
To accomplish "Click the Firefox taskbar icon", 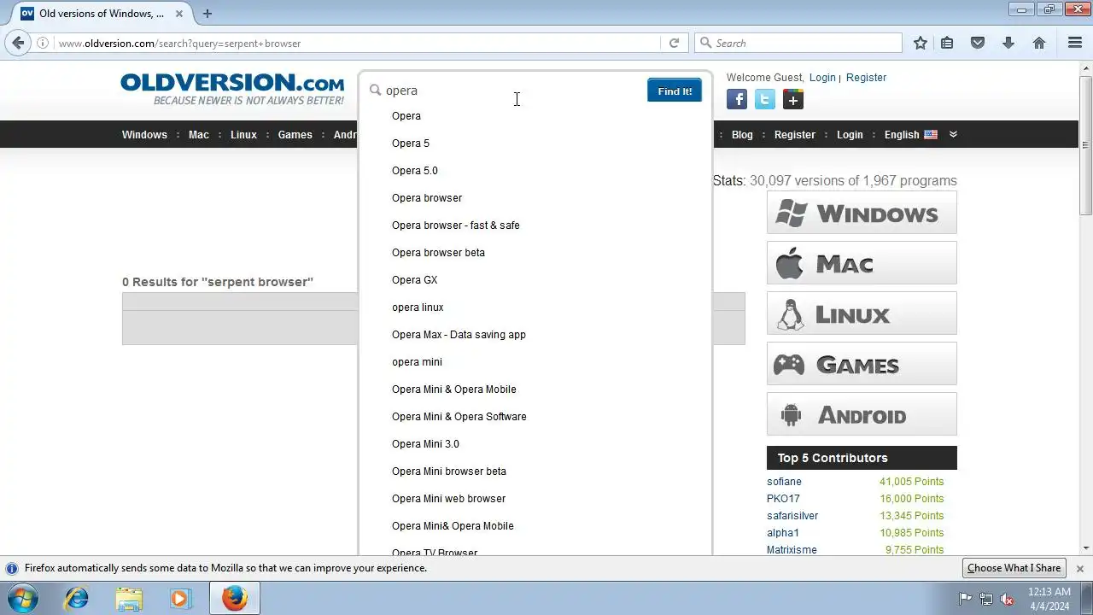I will pos(234,599).
